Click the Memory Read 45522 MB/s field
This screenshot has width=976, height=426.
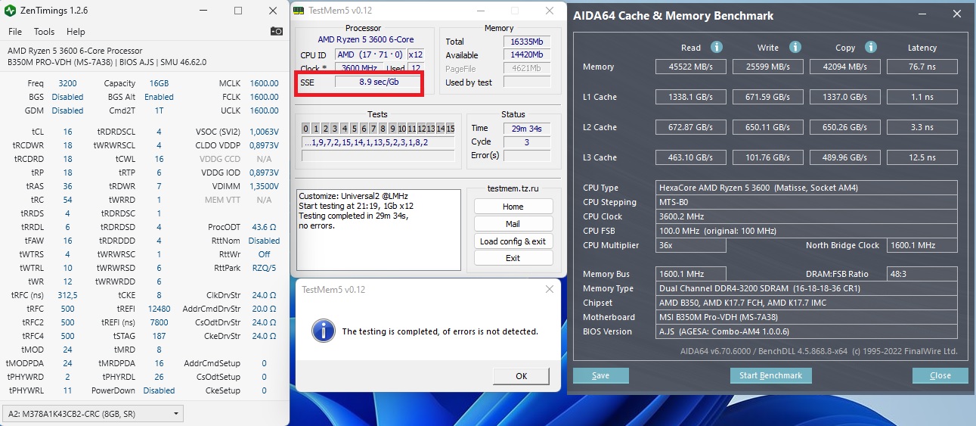click(x=691, y=67)
